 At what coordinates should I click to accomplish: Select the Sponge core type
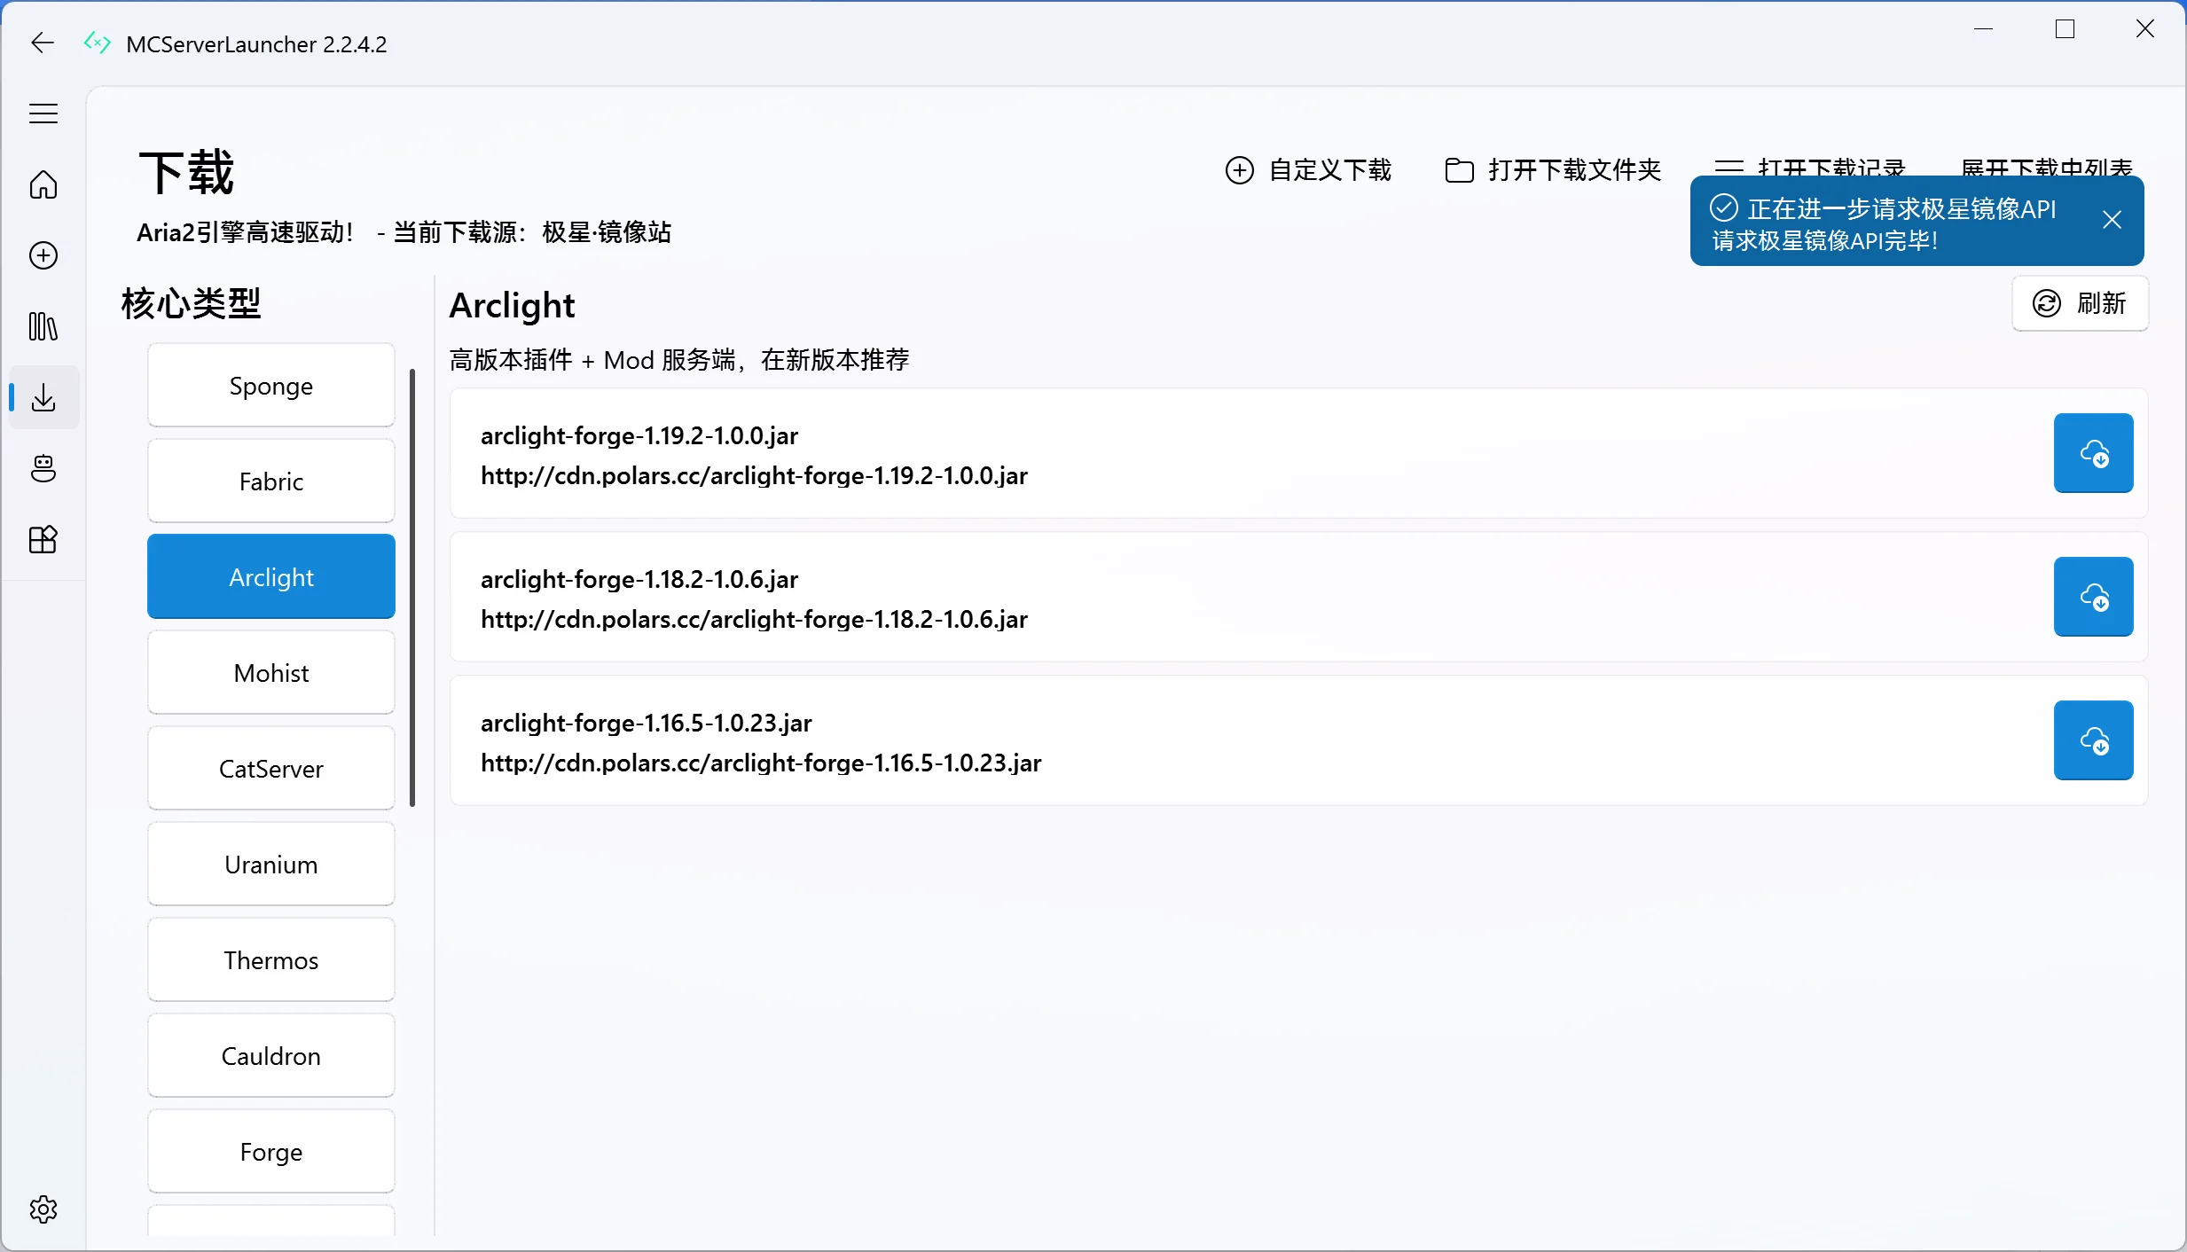point(270,385)
